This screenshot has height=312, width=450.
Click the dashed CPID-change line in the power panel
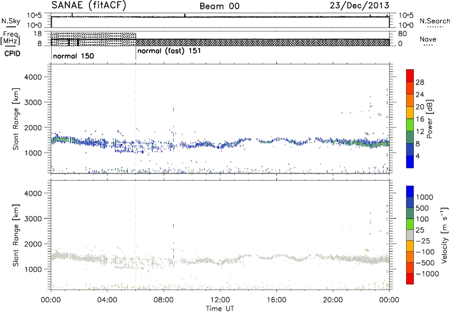[136, 119]
